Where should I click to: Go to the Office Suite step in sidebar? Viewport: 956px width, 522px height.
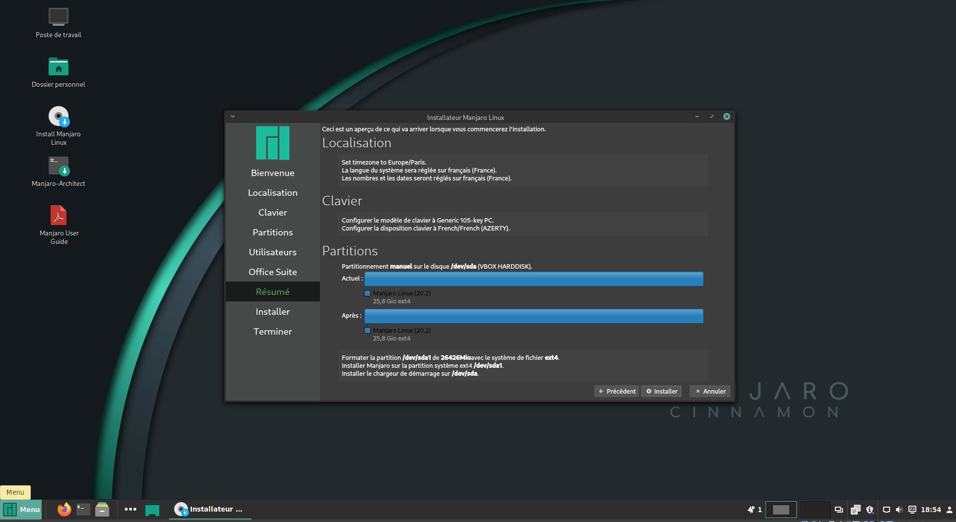(x=273, y=272)
